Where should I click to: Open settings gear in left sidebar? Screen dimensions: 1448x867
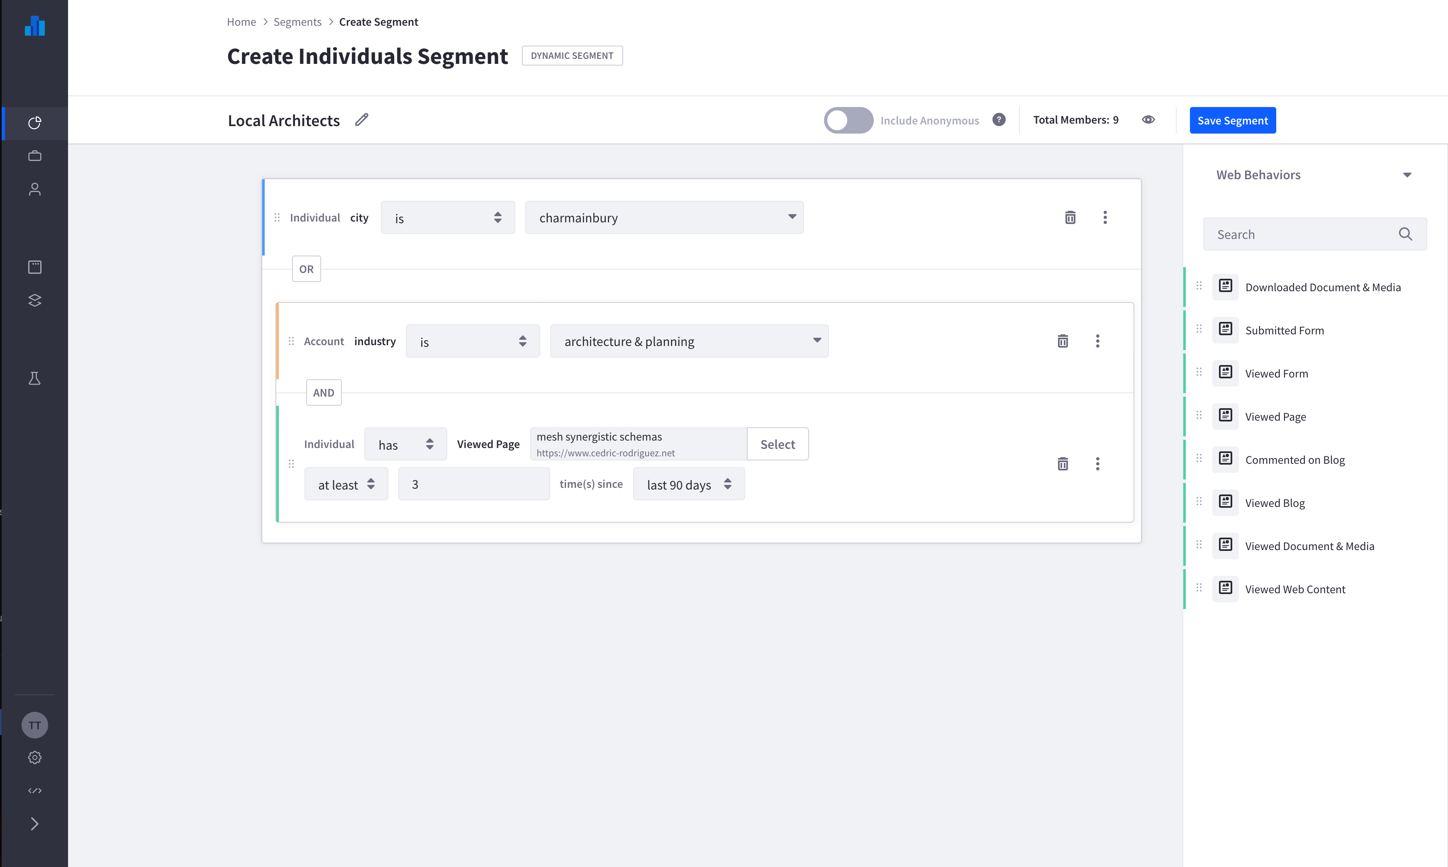(34, 758)
